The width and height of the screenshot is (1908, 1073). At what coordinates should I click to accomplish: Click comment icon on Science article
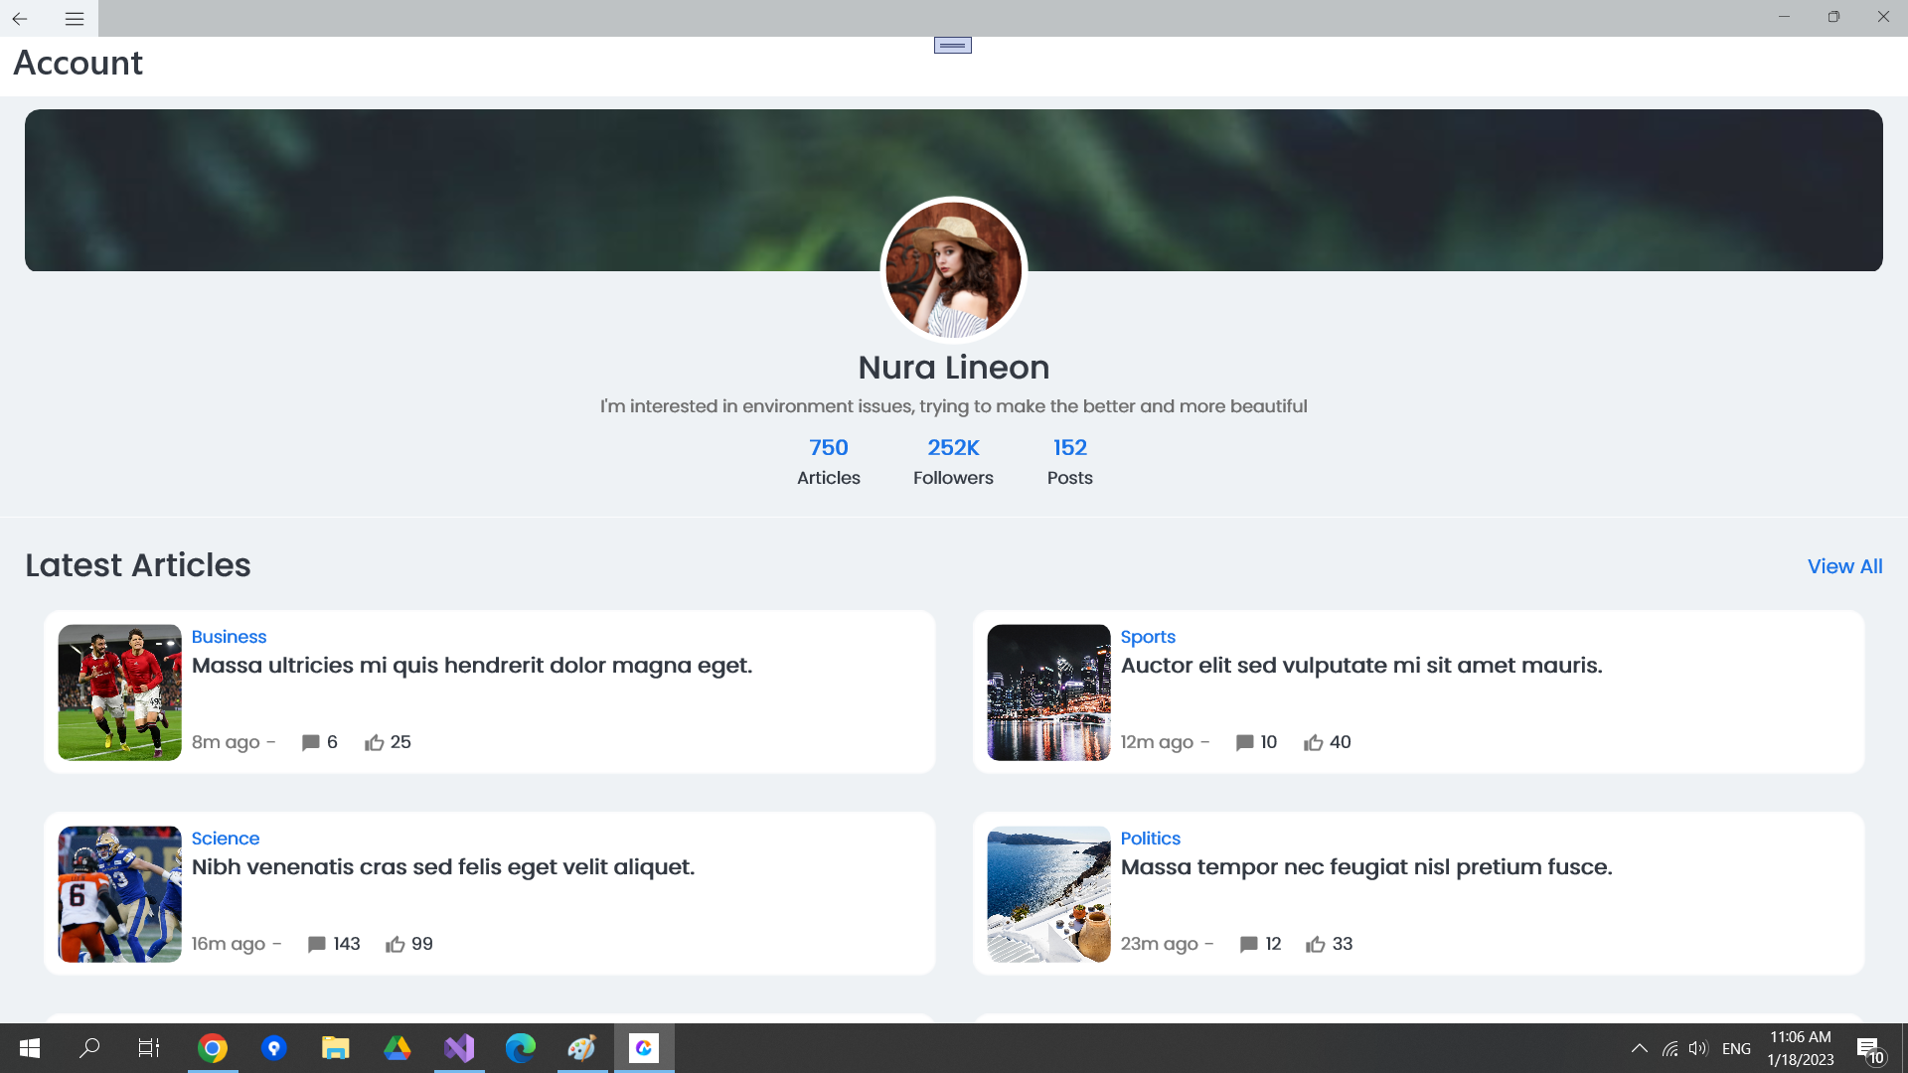pos(316,945)
